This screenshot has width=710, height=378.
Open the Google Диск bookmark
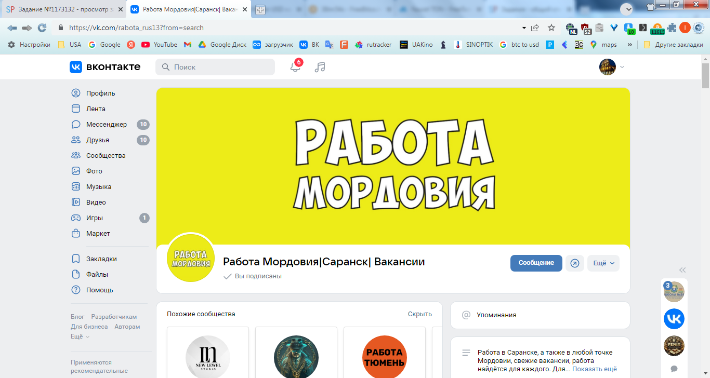pyautogui.click(x=222, y=45)
